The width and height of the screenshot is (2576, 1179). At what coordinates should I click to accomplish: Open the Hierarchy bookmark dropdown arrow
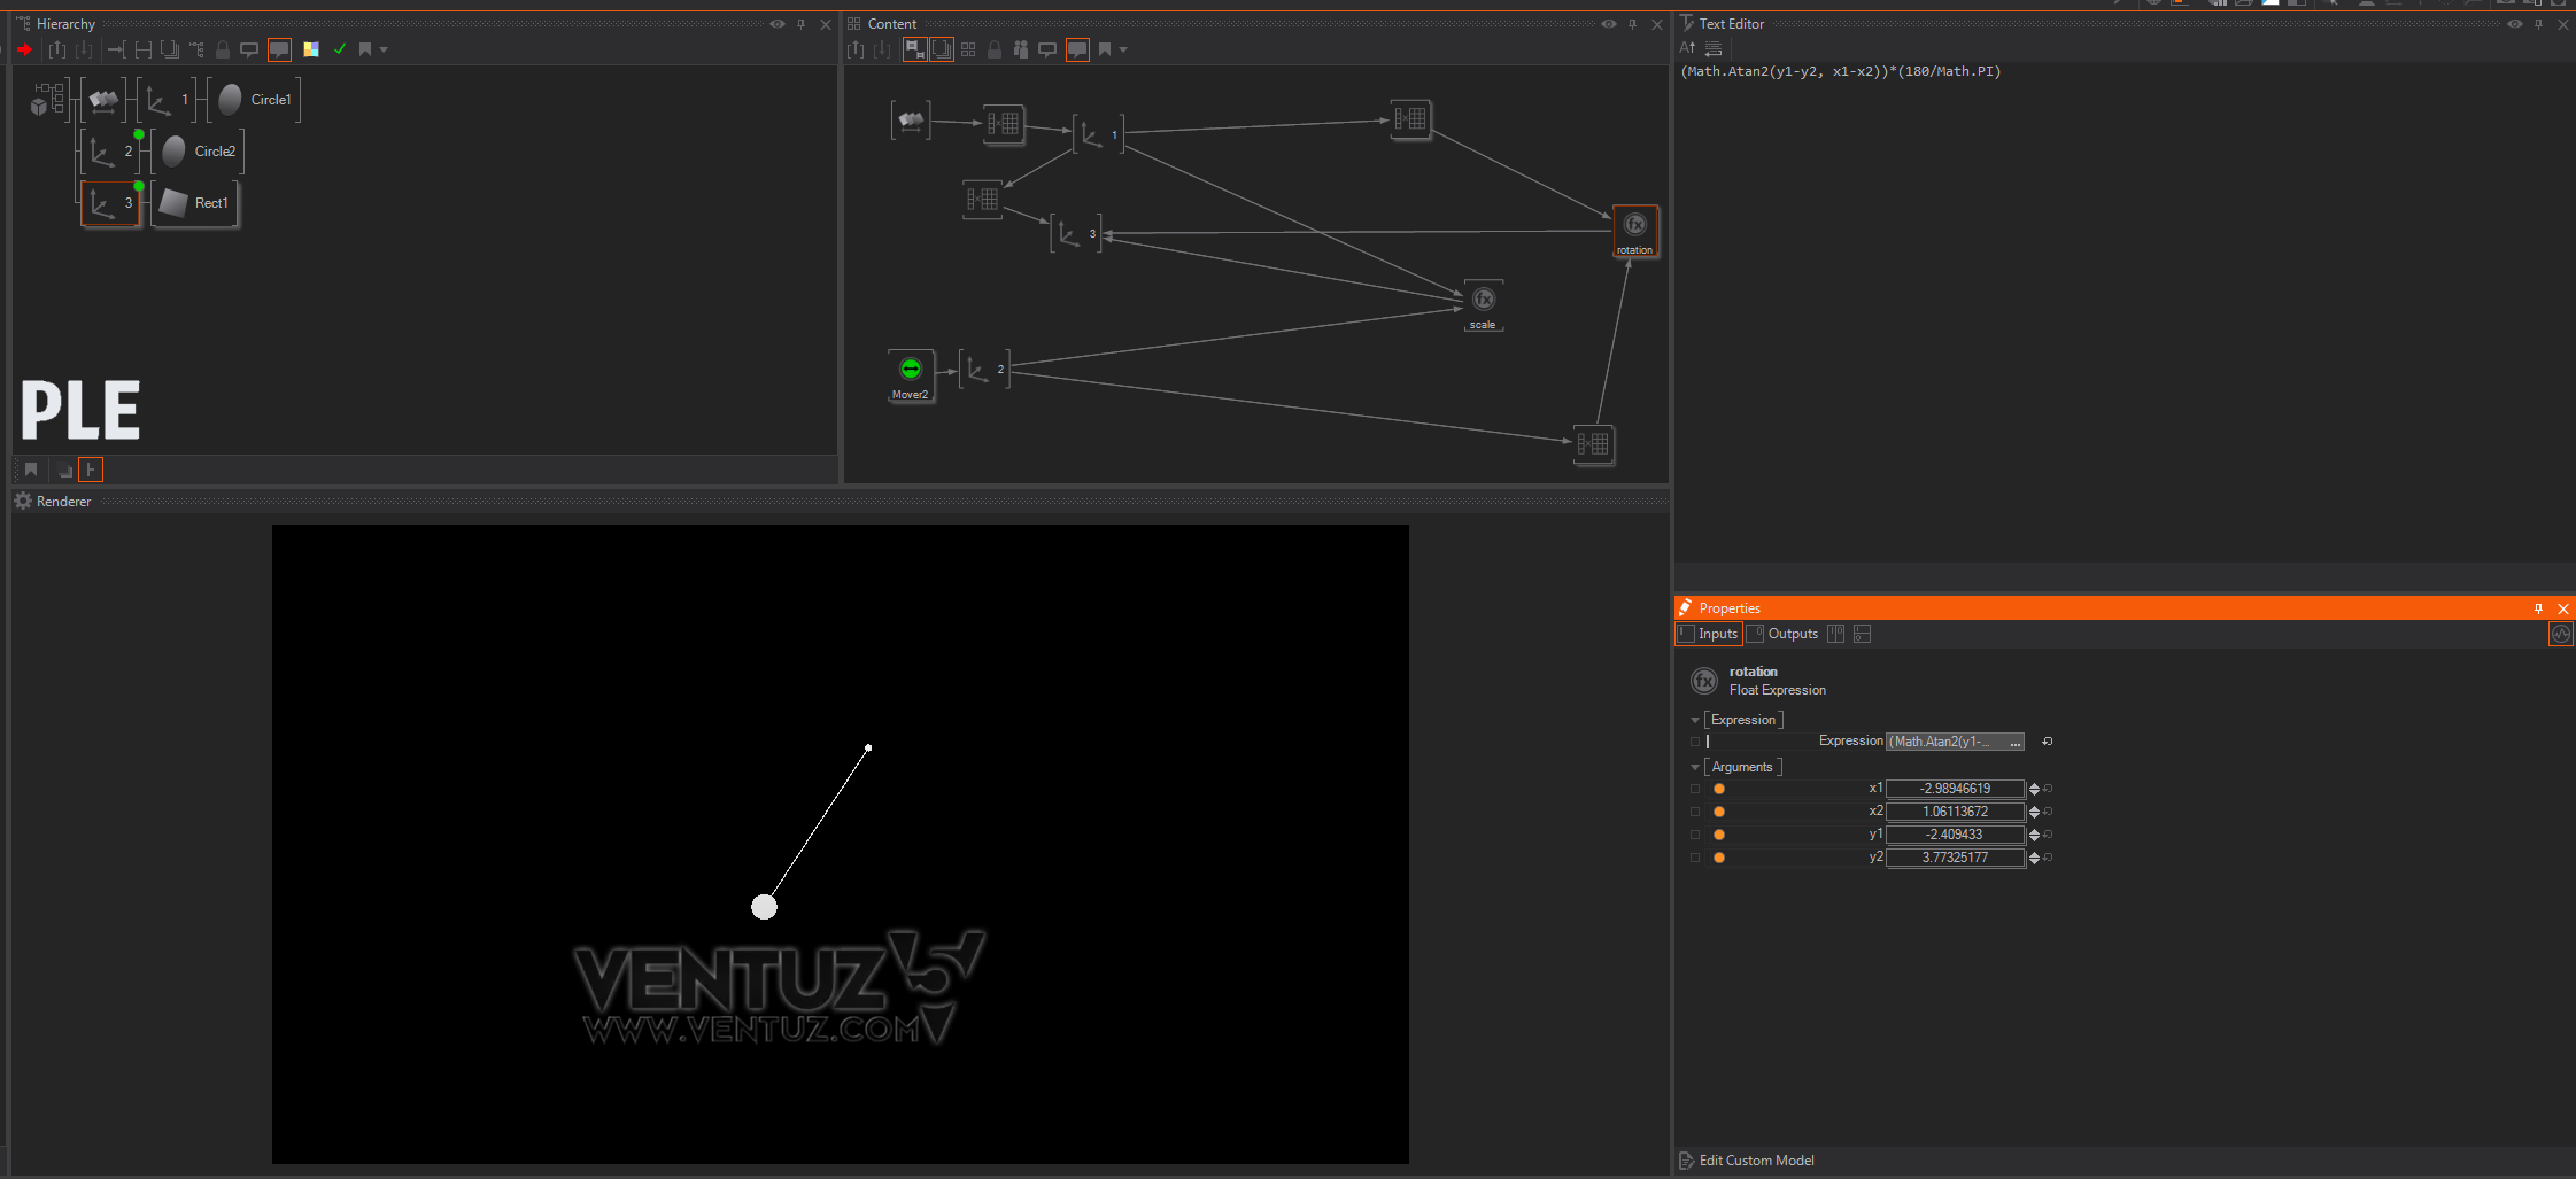coord(384,50)
